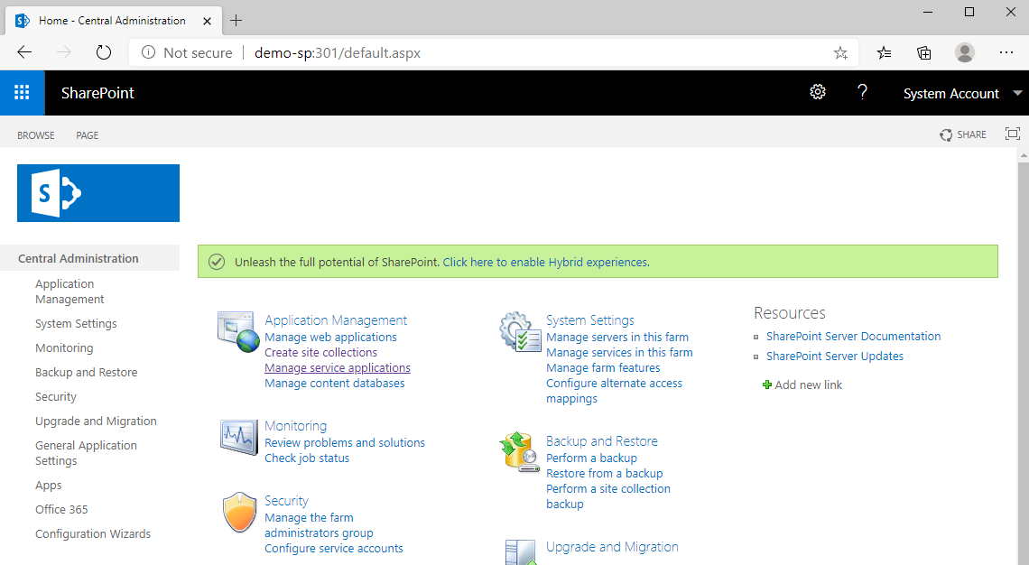Image resolution: width=1029 pixels, height=565 pixels.
Task: Open the Perform a backup link
Action: pyautogui.click(x=591, y=458)
